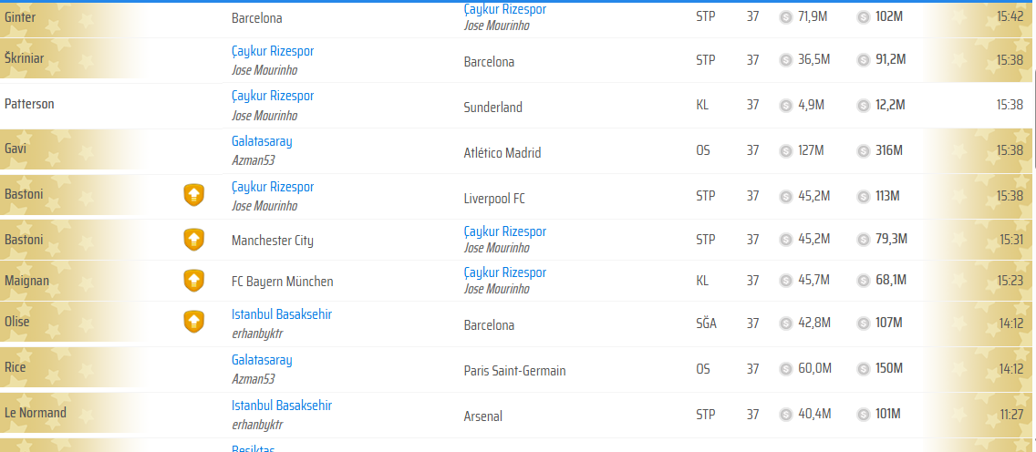
Task: Open Galatasaray link in the Rice row
Action: click(x=262, y=360)
